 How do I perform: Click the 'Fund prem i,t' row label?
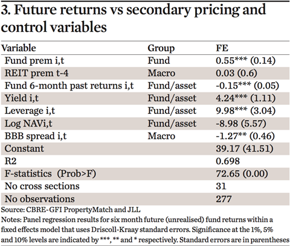(x=34, y=61)
